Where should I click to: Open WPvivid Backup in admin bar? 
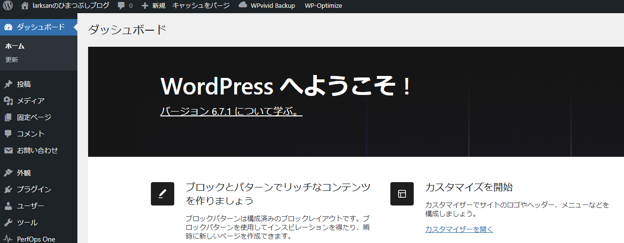click(x=273, y=6)
